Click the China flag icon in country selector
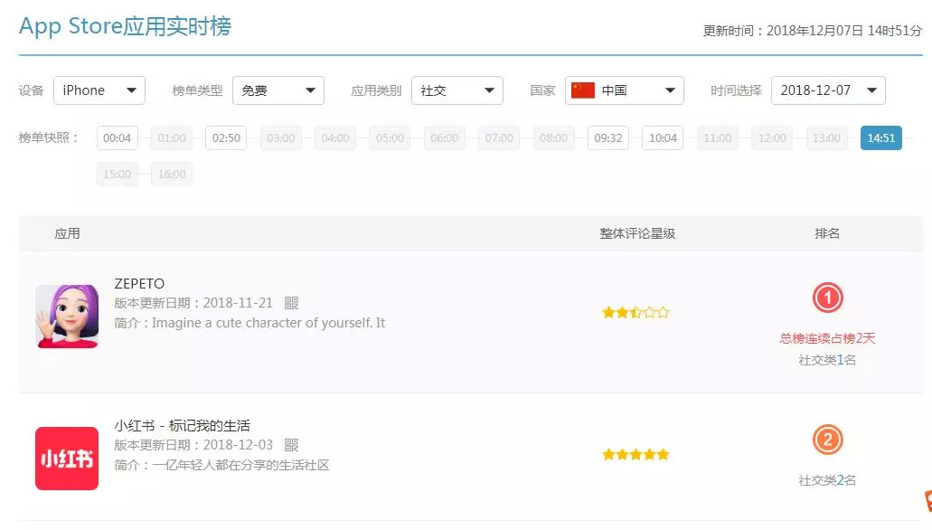932x530 pixels. pyautogui.click(x=583, y=90)
